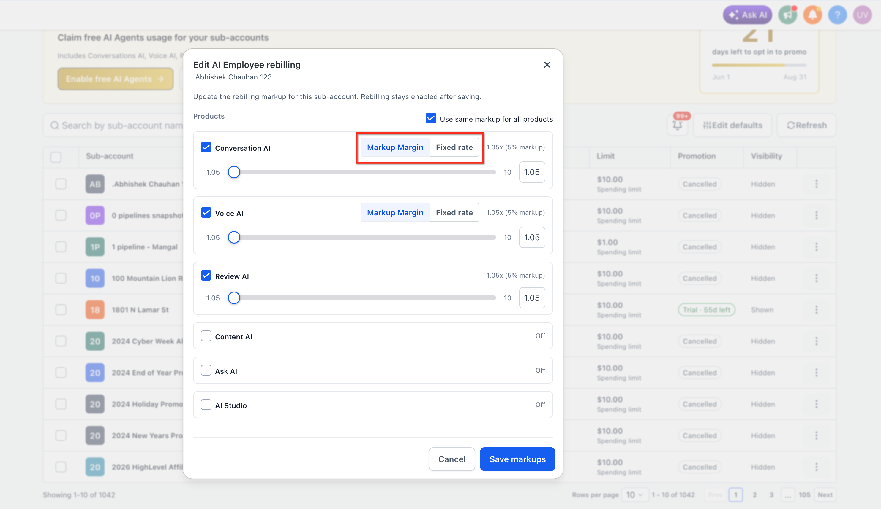Open the announcements megaphone icon

tap(788, 15)
